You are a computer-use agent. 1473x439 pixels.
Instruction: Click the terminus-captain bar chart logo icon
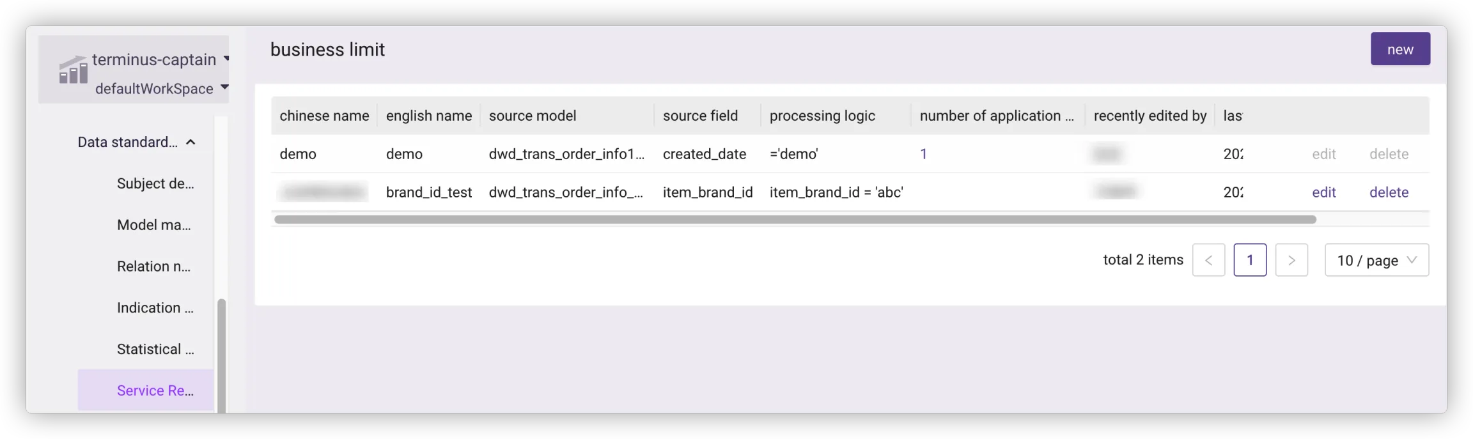tap(73, 70)
